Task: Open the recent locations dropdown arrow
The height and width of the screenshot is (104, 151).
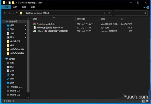Action: pyautogui.click(x=13, y=13)
